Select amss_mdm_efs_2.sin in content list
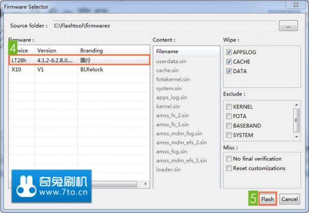This screenshot has height=213, width=309. (x=181, y=142)
